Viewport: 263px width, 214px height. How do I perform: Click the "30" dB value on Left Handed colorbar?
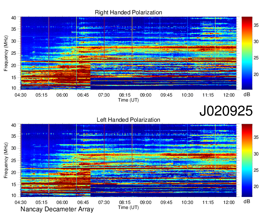coord(256,154)
